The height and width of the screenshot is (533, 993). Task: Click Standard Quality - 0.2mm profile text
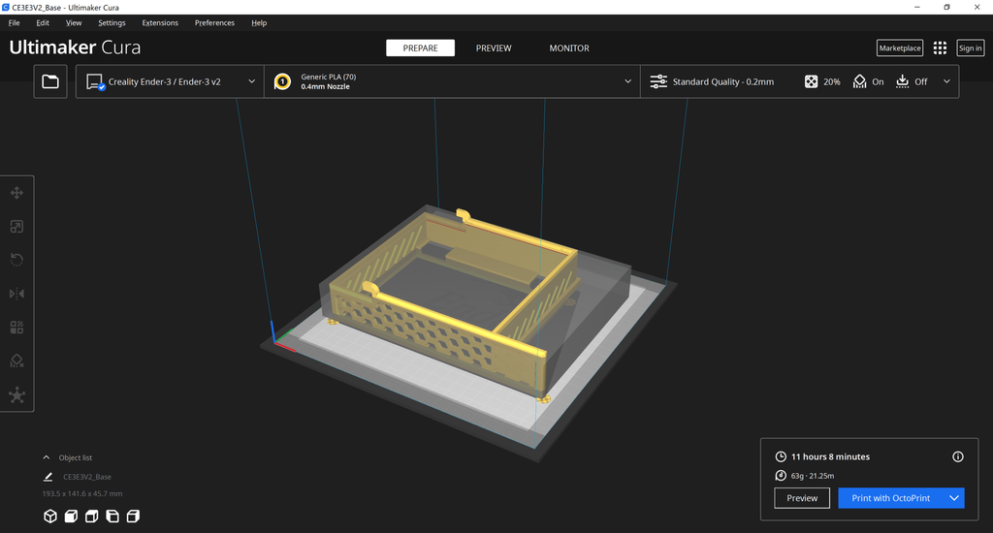723,81
